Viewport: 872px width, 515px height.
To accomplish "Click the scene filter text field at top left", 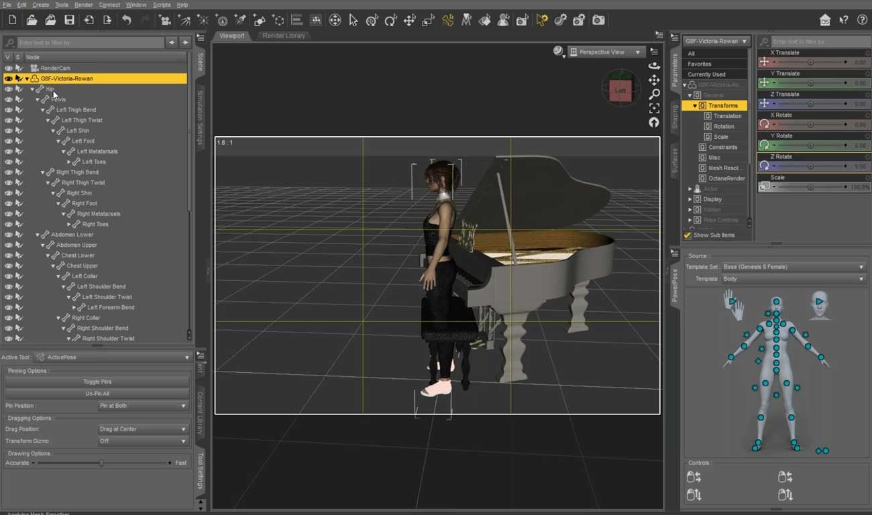I will (x=87, y=42).
